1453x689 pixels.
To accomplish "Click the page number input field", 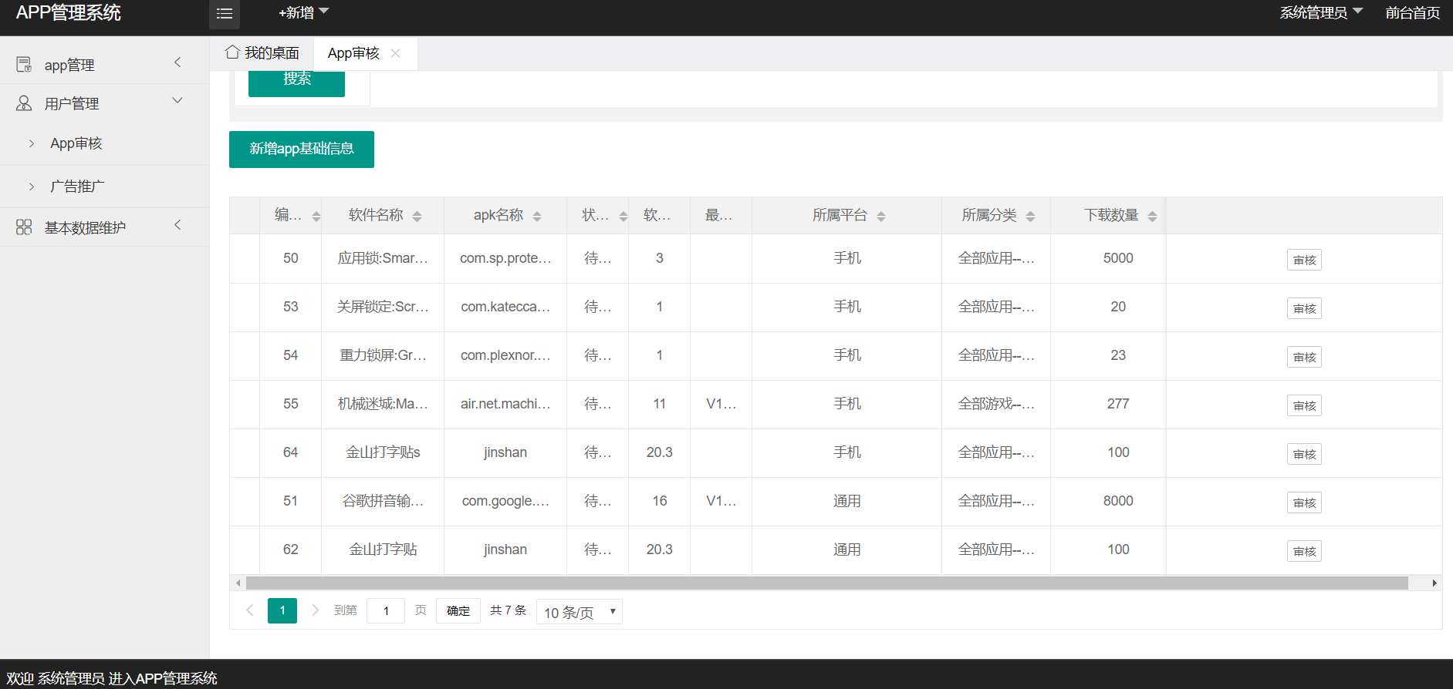I will point(386,611).
